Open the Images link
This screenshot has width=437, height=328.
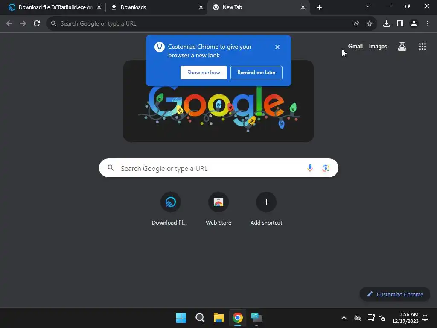(x=378, y=46)
